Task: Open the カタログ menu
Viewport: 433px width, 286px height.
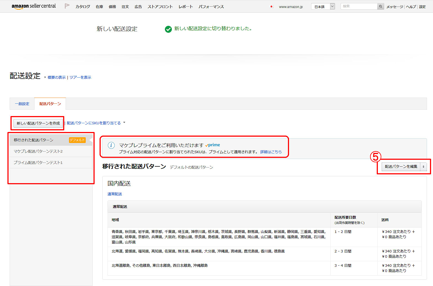Action: [x=83, y=7]
